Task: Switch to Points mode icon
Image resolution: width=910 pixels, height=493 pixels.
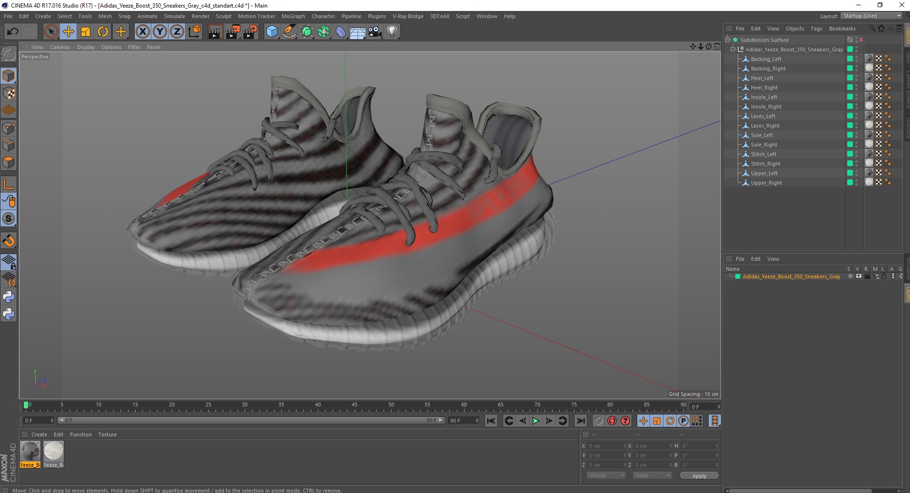Action: tap(9, 128)
